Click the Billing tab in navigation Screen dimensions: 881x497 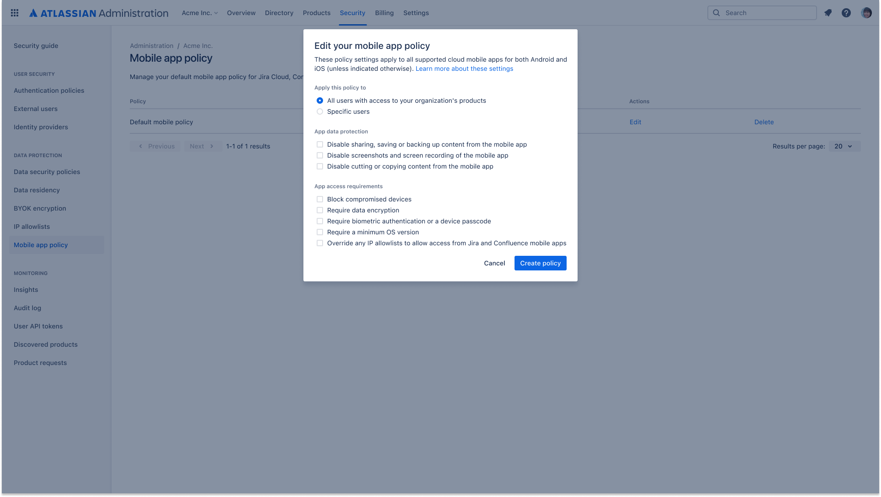click(x=384, y=13)
